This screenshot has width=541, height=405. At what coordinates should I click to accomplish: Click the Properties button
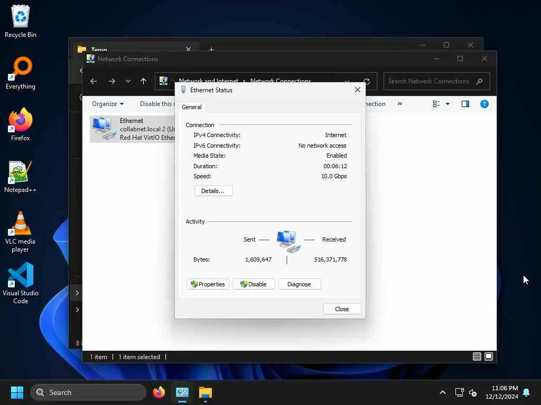[208, 284]
